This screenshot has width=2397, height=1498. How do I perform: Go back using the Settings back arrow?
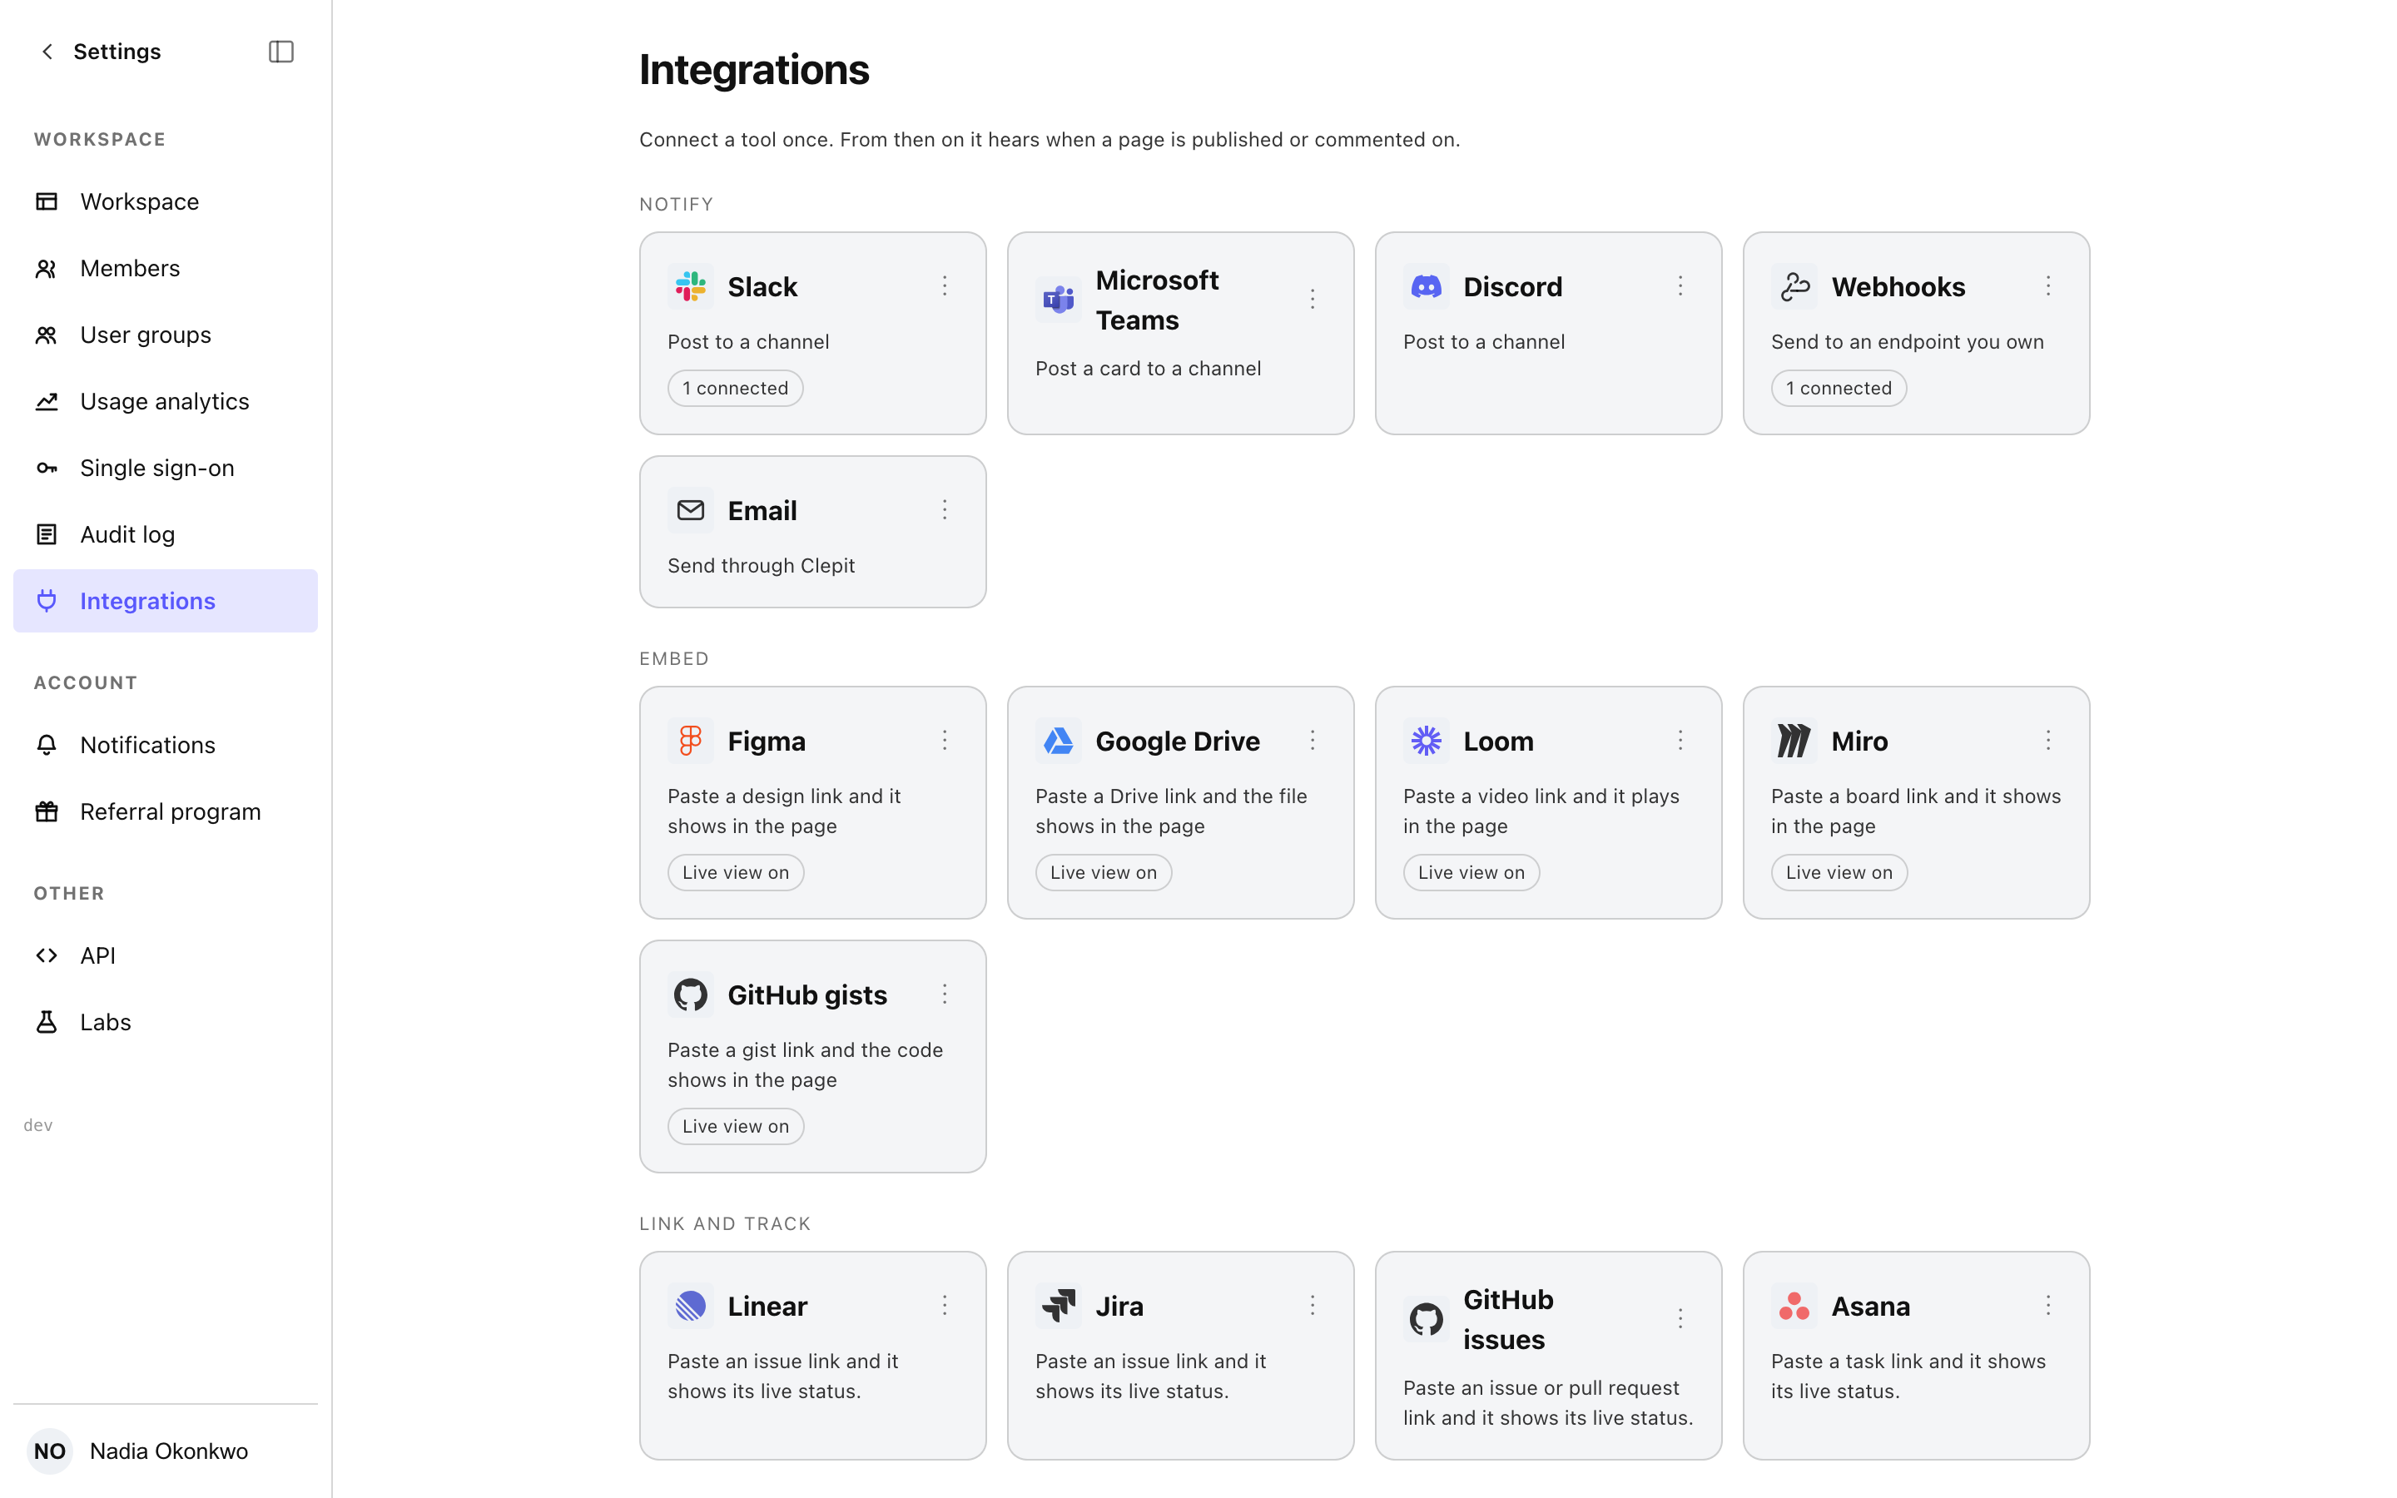pyautogui.click(x=47, y=52)
